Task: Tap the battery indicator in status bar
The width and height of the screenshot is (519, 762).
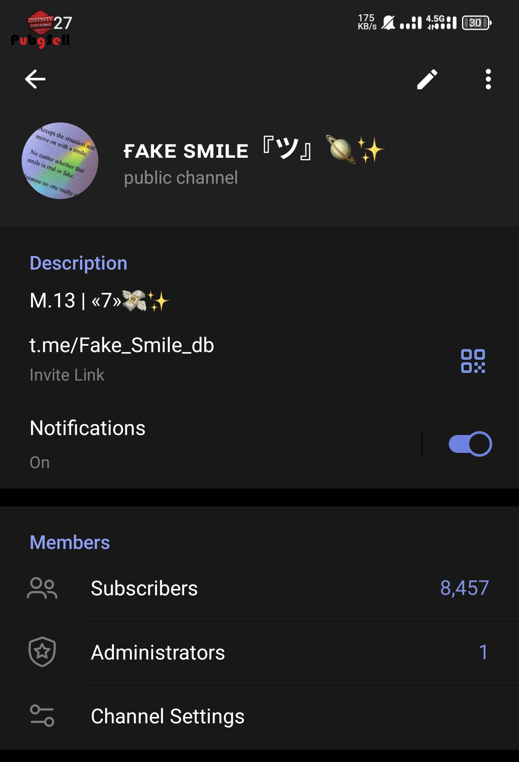Action: pyautogui.click(x=476, y=23)
